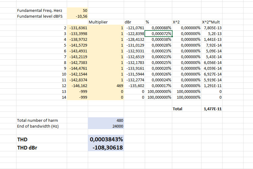
Task: Select the X^2*Mult value 1,291E-11
Action: click(212, 86)
